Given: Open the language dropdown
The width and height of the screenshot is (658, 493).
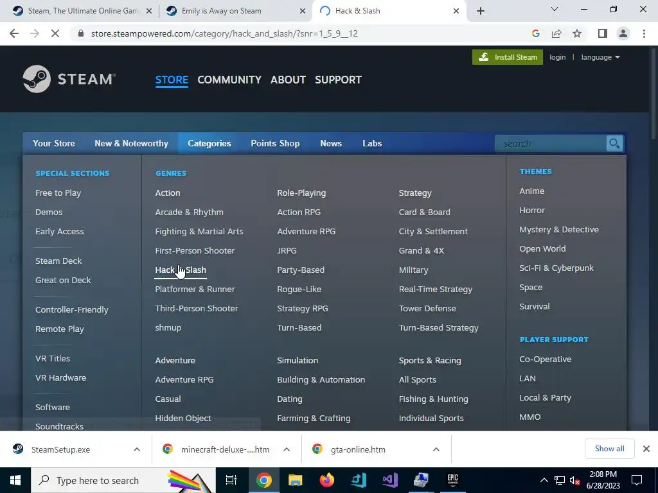Looking at the screenshot, I should click(x=600, y=57).
